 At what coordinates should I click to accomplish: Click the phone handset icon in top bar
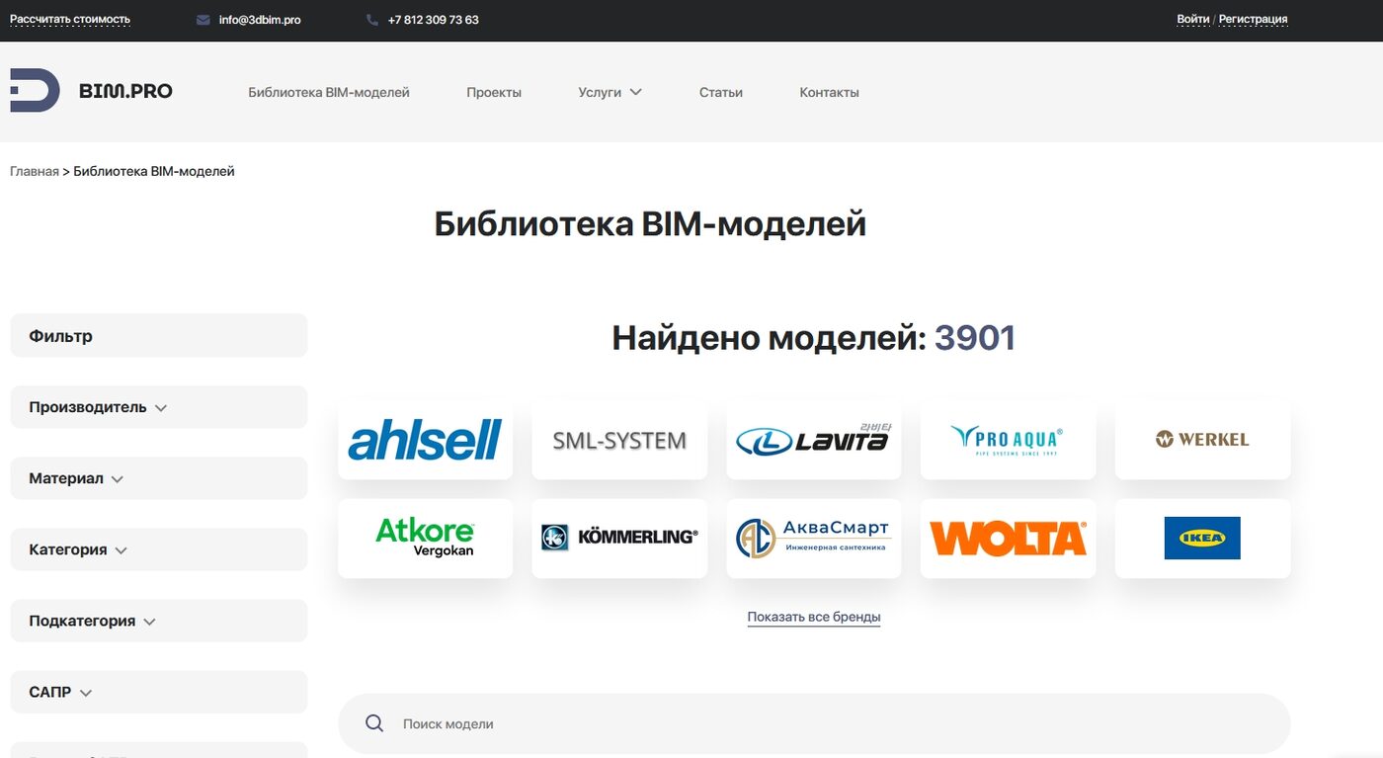372,20
